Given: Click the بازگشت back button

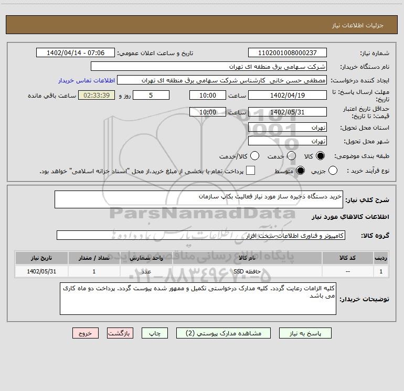Looking at the screenshot, I should tap(120, 333).
